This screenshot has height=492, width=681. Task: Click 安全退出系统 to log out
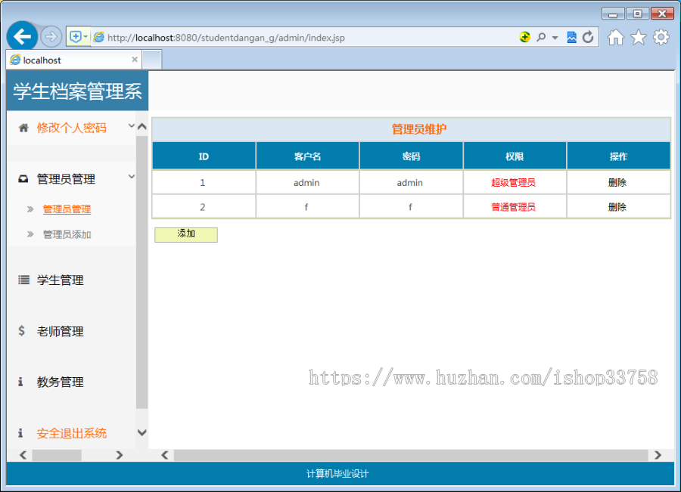72,434
